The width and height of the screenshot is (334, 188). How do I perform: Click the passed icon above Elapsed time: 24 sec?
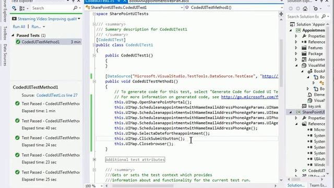click(17, 138)
